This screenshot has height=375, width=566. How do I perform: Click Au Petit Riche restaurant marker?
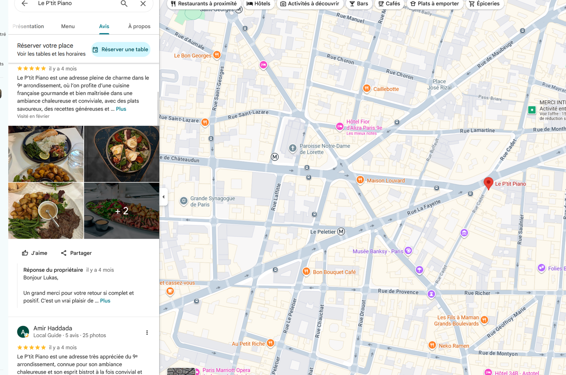pos(271,343)
